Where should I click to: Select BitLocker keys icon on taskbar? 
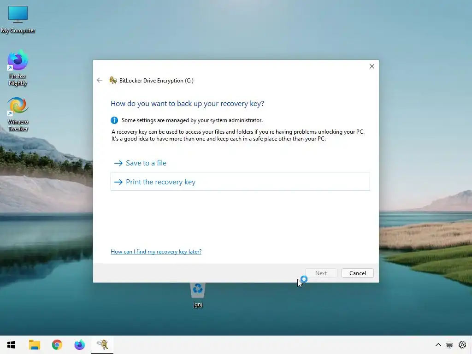[x=102, y=345]
